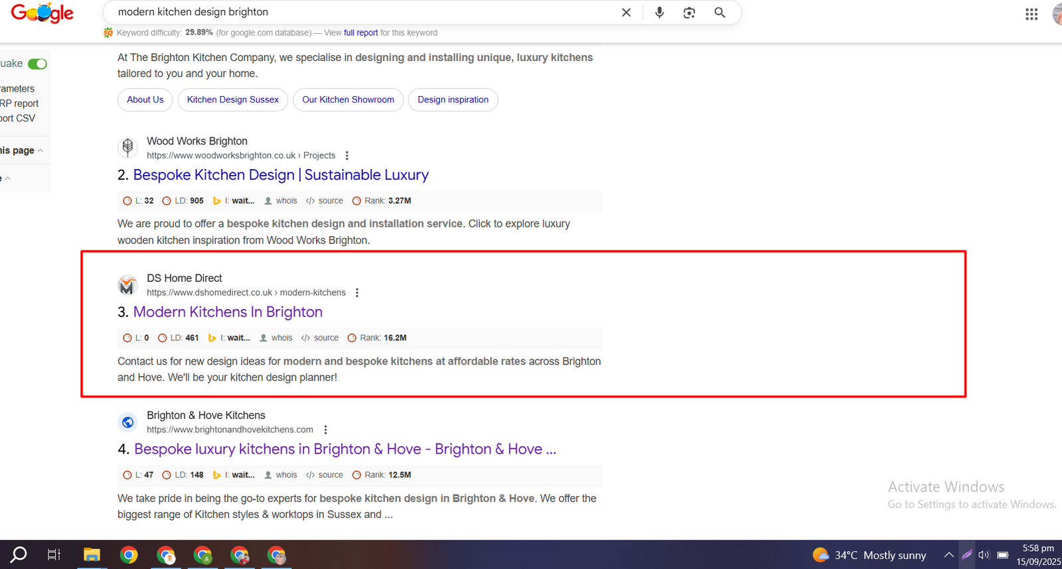Click the voice search microphone icon
Viewport: 1062px width, 569px height.
tap(659, 13)
